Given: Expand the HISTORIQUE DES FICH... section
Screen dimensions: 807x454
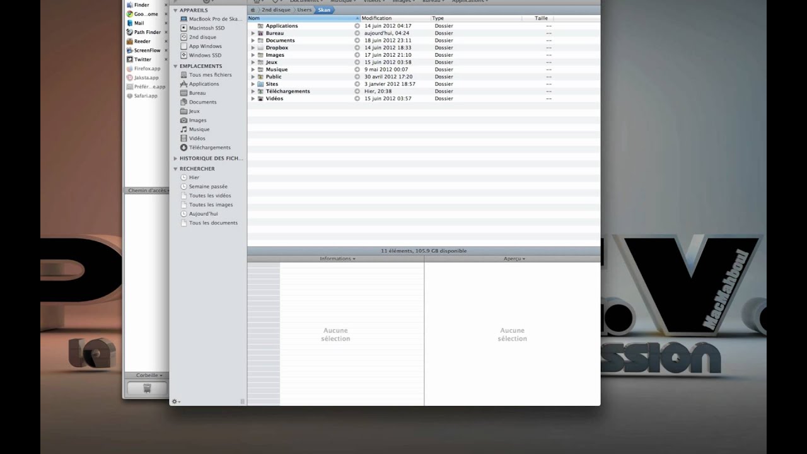Looking at the screenshot, I should [175, 159].
